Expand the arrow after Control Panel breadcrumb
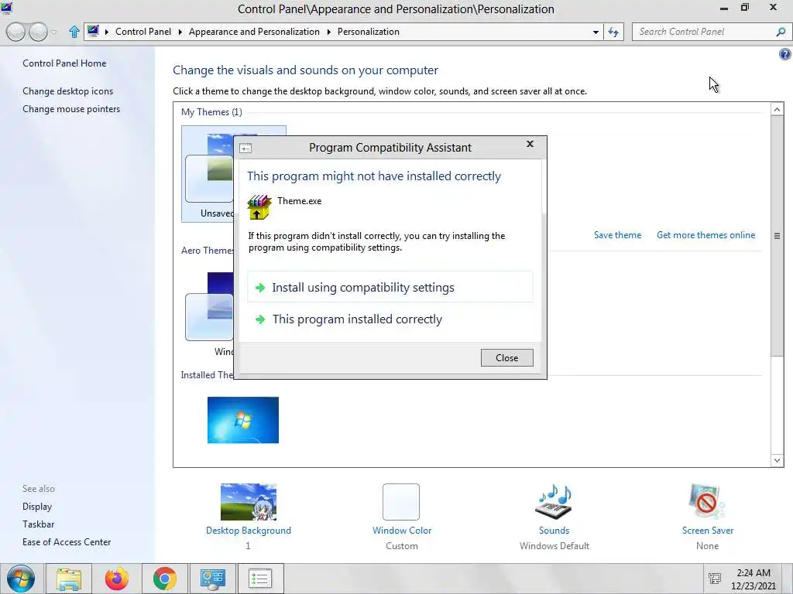Screen dimensions: 793x594 coord(180,32)
